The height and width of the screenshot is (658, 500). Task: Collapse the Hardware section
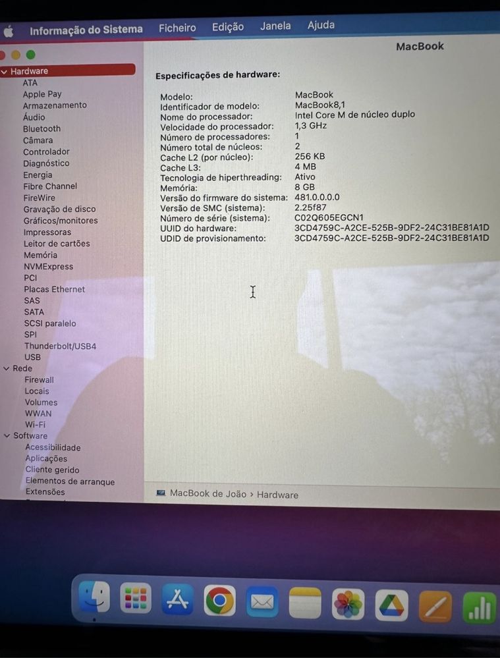coord(4,72)
